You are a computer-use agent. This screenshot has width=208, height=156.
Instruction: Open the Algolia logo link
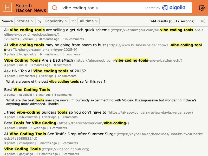pos(174,8)
